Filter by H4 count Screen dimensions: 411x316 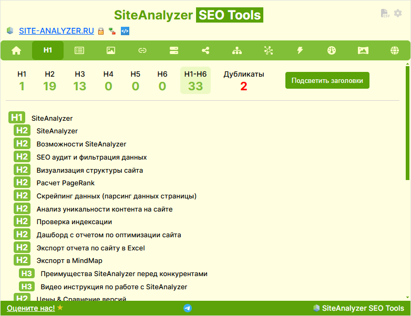108,81
